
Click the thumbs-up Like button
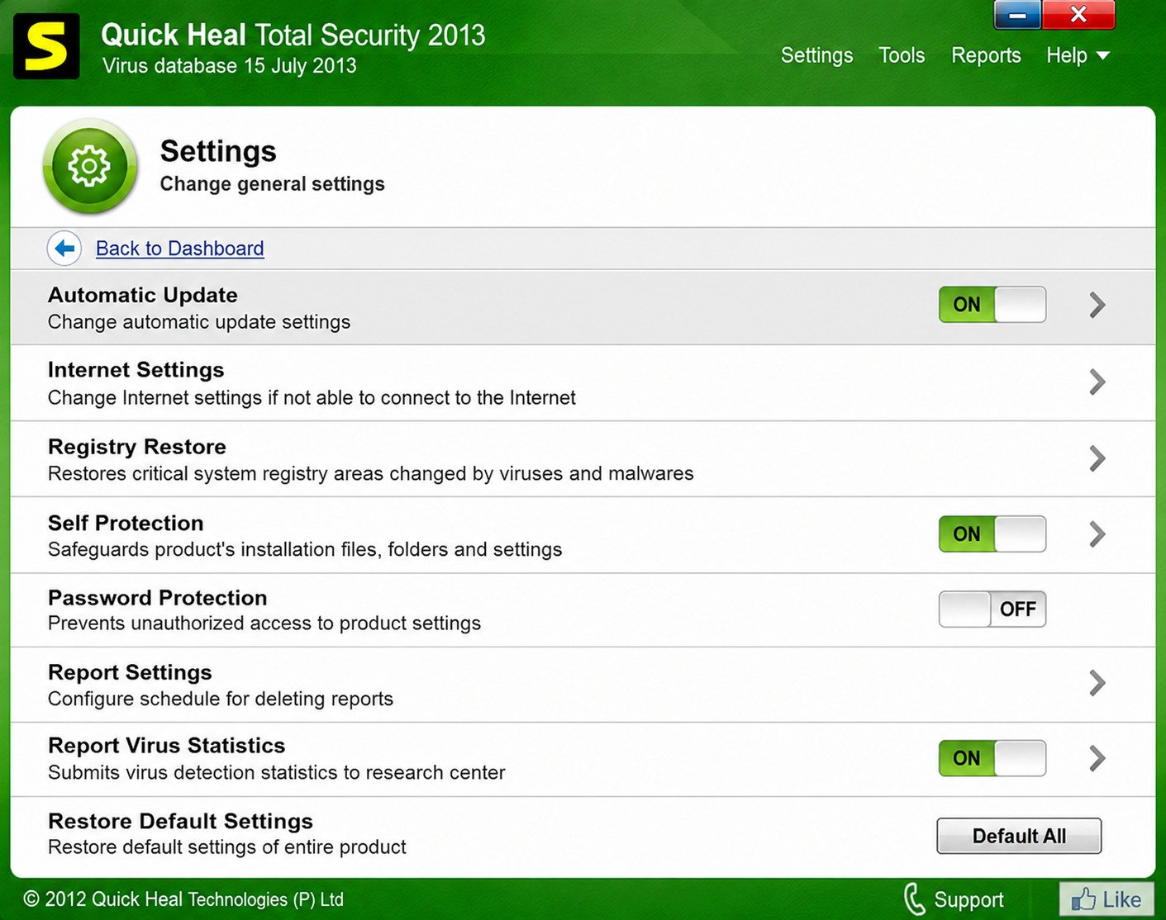click(1107, 899)
